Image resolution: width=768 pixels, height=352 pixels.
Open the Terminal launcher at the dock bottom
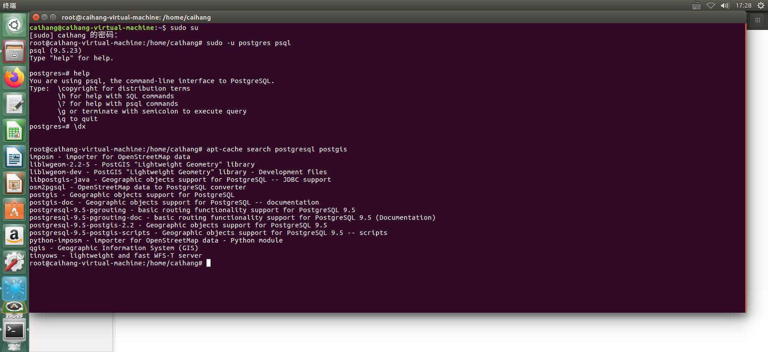[14, 331]
